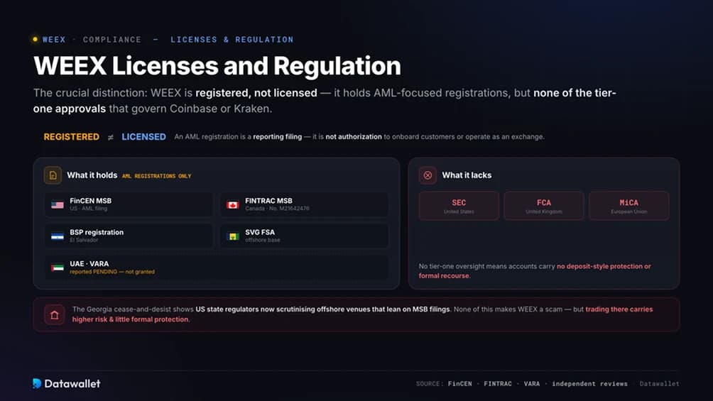This screenshot has width=713, height=401.
Task: Click the 'reporting filing' bold phrase
Action: pyautogui.click(x=278, y=137)
